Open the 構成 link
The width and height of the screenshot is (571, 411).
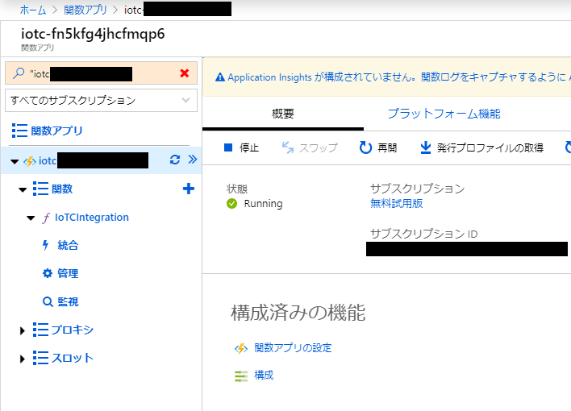click(264, 375)
